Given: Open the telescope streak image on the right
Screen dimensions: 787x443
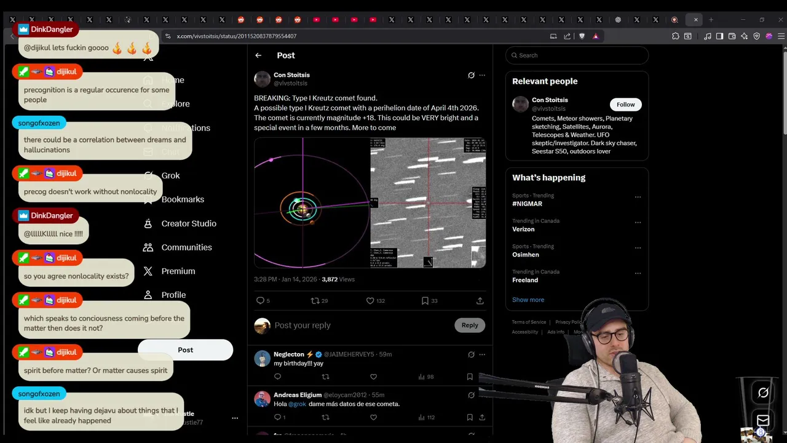Looking at the screenshot, I should click(x=428, y=202).
